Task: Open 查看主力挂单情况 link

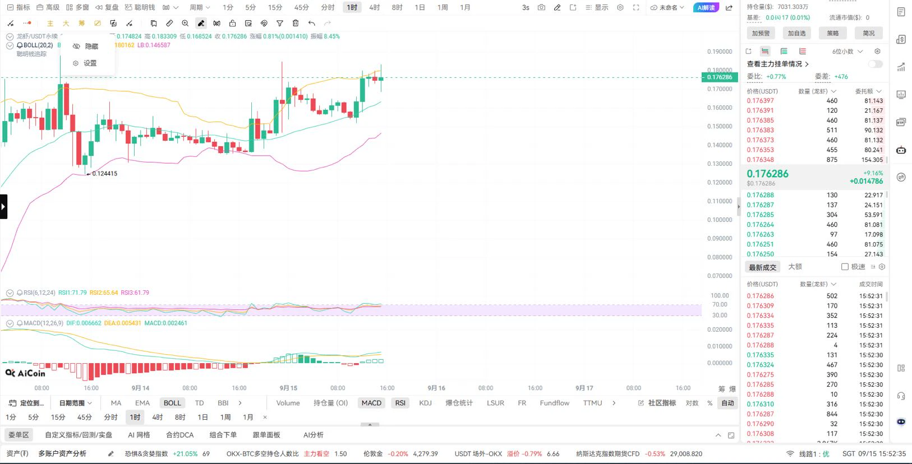Action: [777, 64]
